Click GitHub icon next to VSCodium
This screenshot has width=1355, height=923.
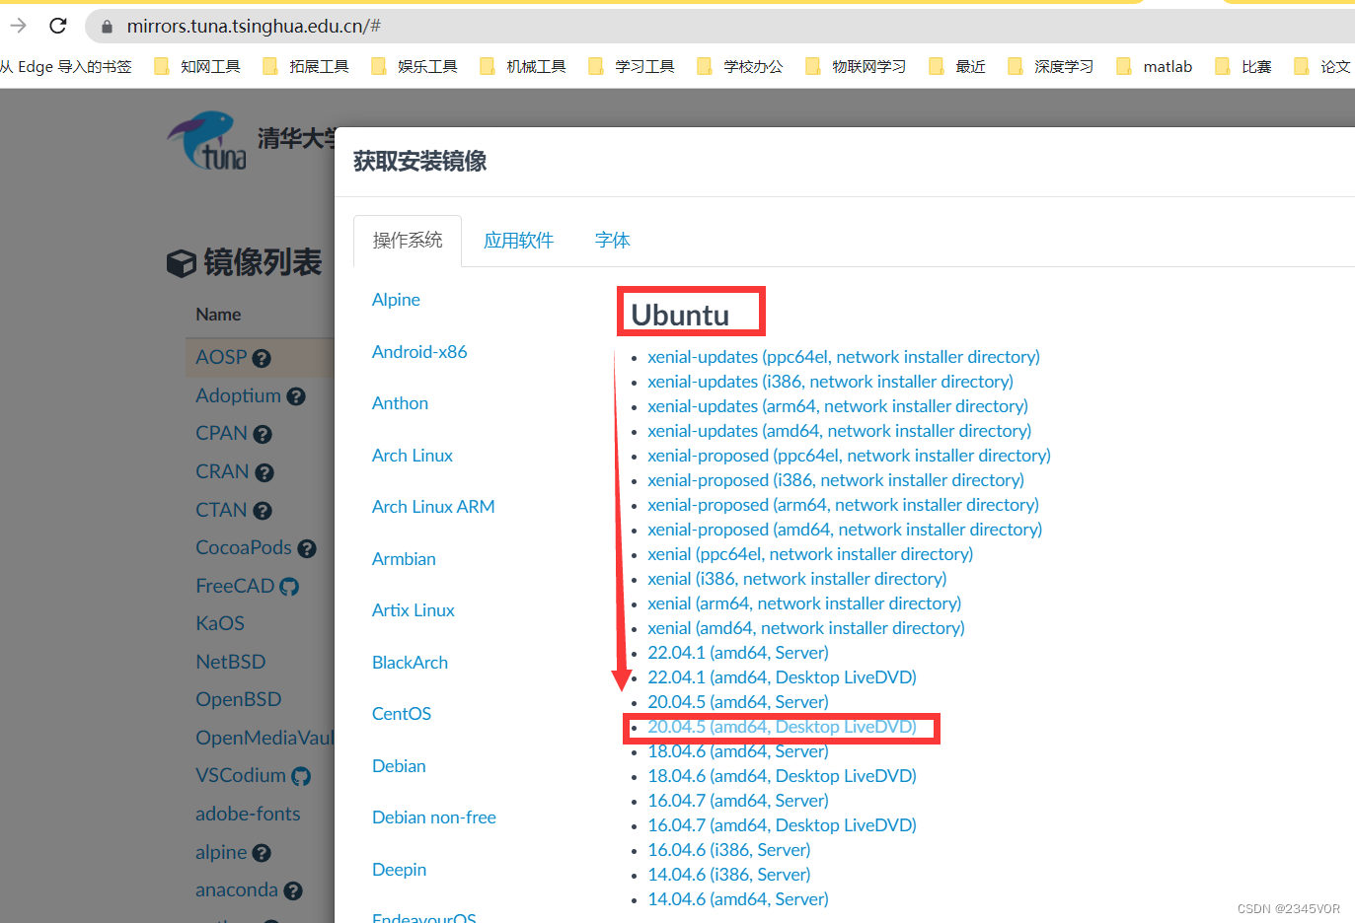tap(301, 776)
